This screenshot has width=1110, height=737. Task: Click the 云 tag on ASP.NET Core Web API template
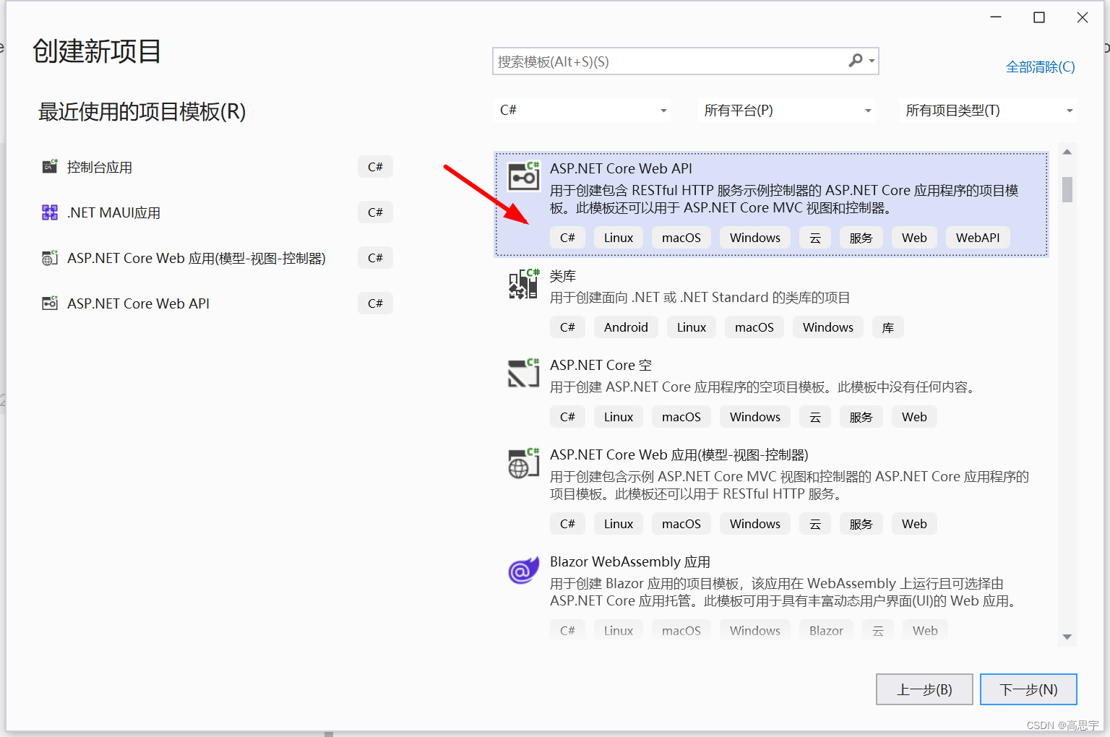[815, 238]
